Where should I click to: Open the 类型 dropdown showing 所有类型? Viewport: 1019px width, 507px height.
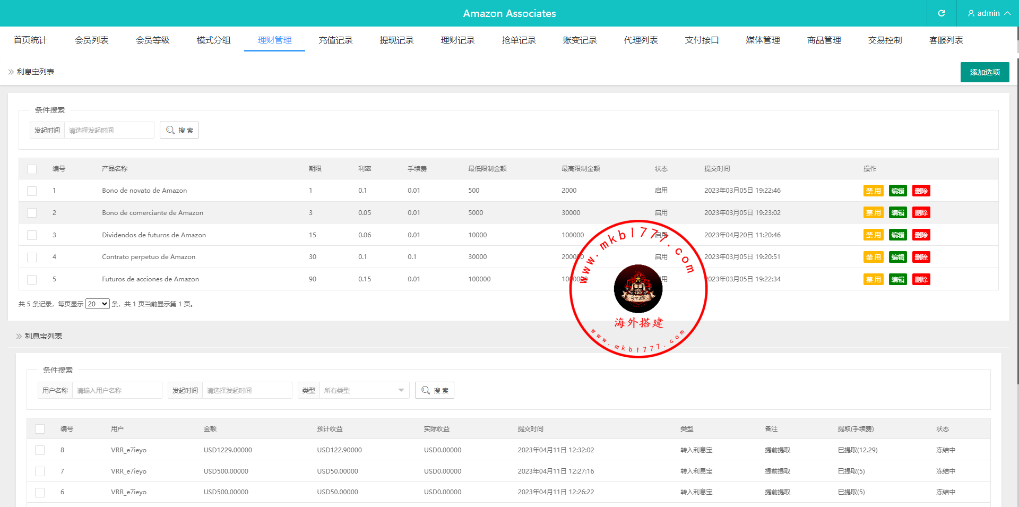tap(364, 390)
